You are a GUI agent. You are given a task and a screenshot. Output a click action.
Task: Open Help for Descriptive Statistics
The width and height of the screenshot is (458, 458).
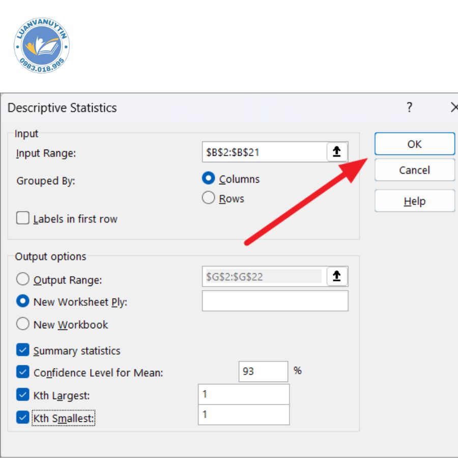tap(414, 201)
